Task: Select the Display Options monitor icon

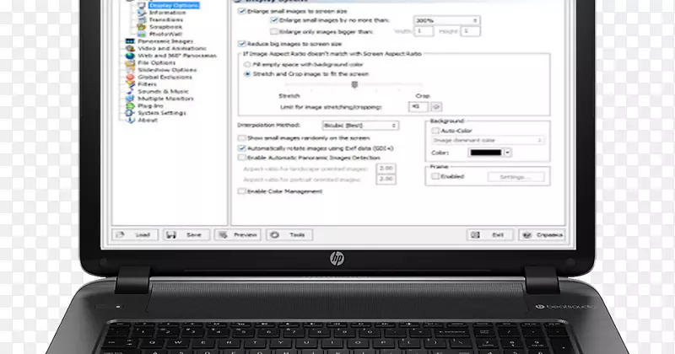Action: 142,6
